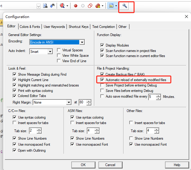Click the Window layout toolbar icon
This screenshot has width=191, height=170.
[111, 6]
